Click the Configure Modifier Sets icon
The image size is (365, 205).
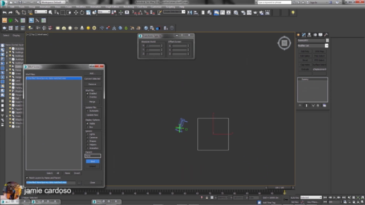point(325,105)
